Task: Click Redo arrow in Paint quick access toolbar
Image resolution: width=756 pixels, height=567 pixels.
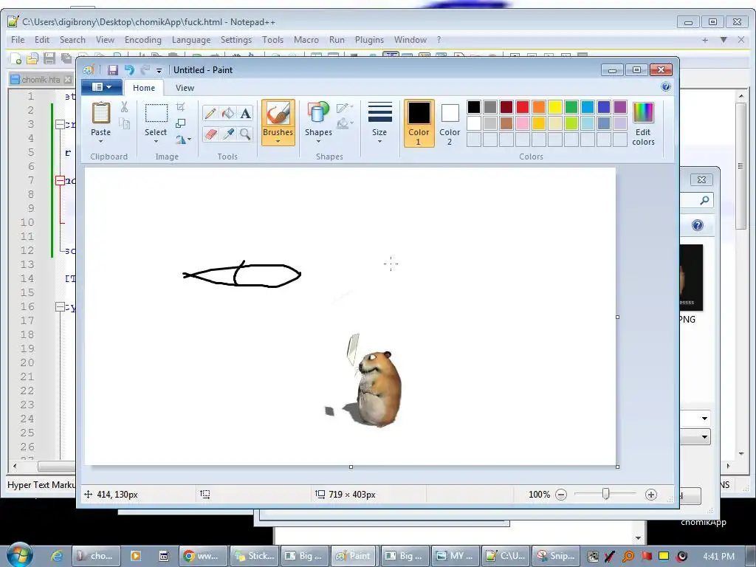Action: [145, 70]
